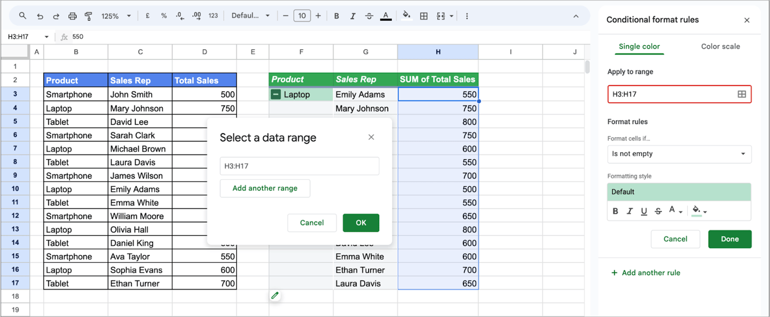Toggle bold in the main toolbar

tap(337, 16)
